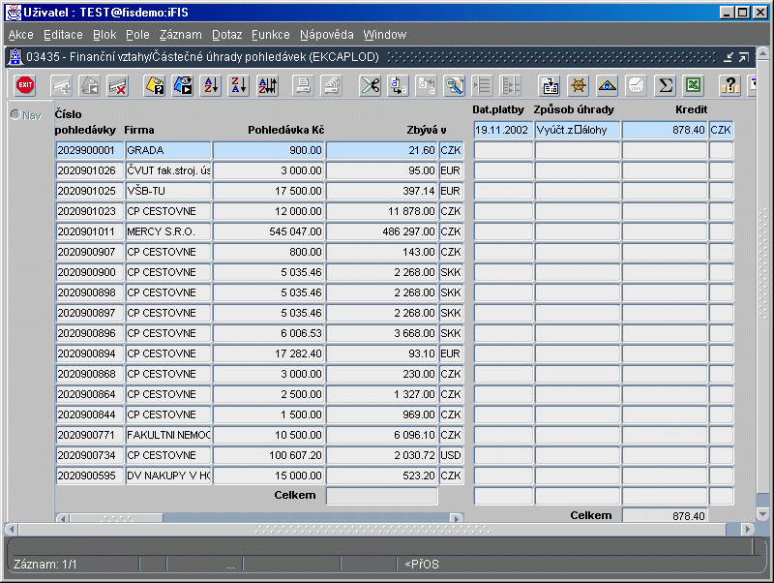Click the Dat.platby field 19.11.2002
Screen dimensions: 774x583
click(502, 130)
